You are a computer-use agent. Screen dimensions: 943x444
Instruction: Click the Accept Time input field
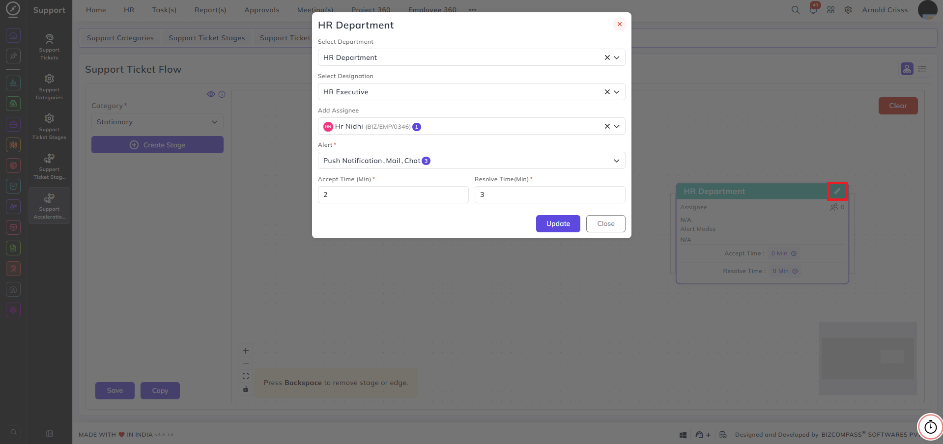tap(393, 194)
